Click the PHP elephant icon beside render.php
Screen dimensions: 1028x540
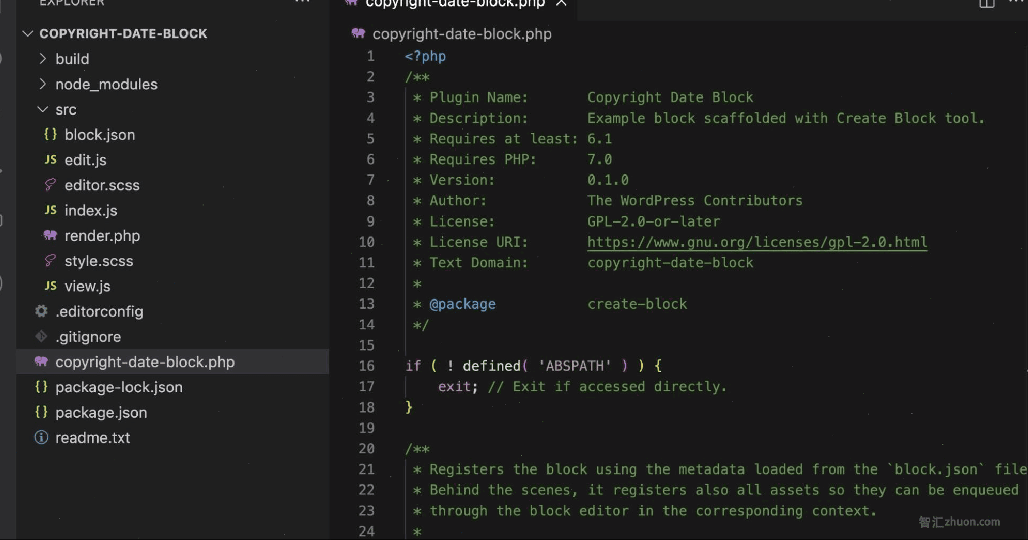click(x=50, y=235)
